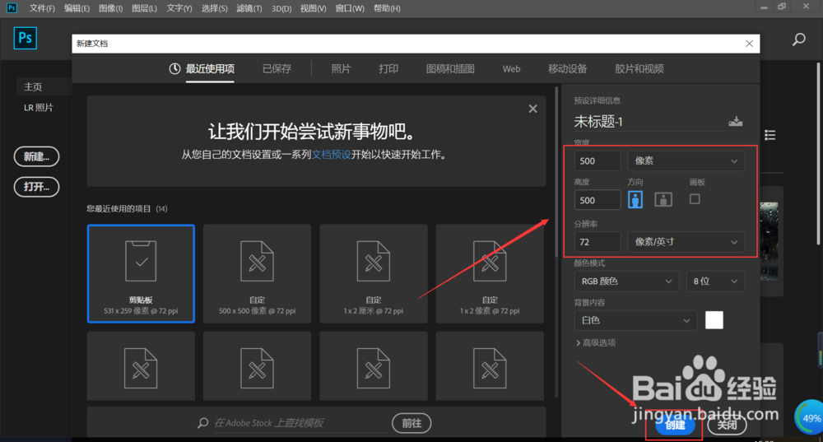Viewport: 823px width, 442px height.
Task: Open LR 照片 in the sidebar
Action: pos(39,108)
